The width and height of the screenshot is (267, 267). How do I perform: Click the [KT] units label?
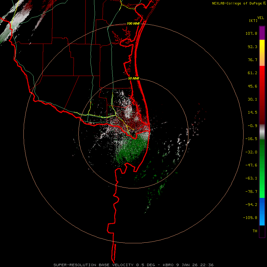pos(253,20)
